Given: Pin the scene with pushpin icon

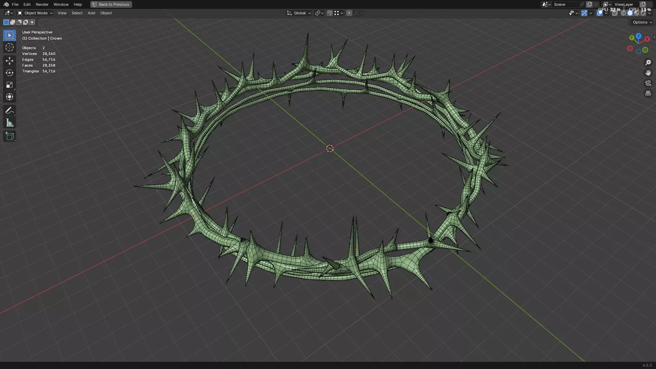Looking at the screenshot, I should click(x=582, y=4).
